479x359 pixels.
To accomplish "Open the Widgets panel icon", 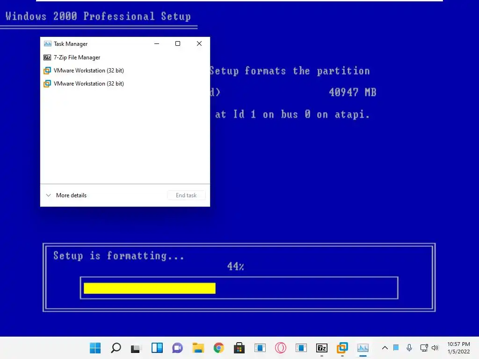I will click(x=157, y=348).
